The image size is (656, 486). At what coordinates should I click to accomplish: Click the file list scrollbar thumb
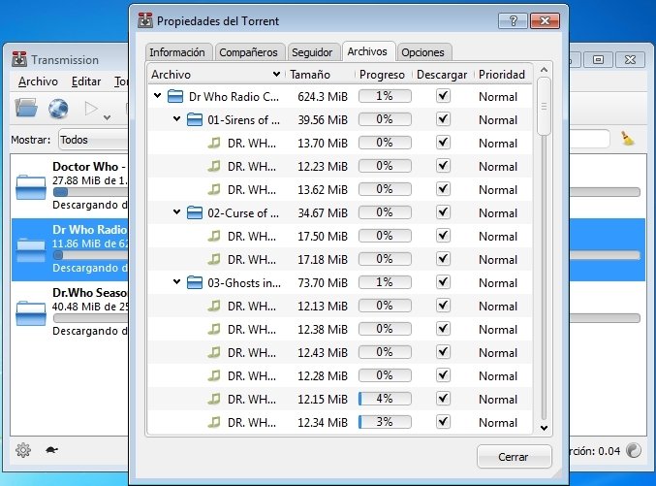[544, 107]
